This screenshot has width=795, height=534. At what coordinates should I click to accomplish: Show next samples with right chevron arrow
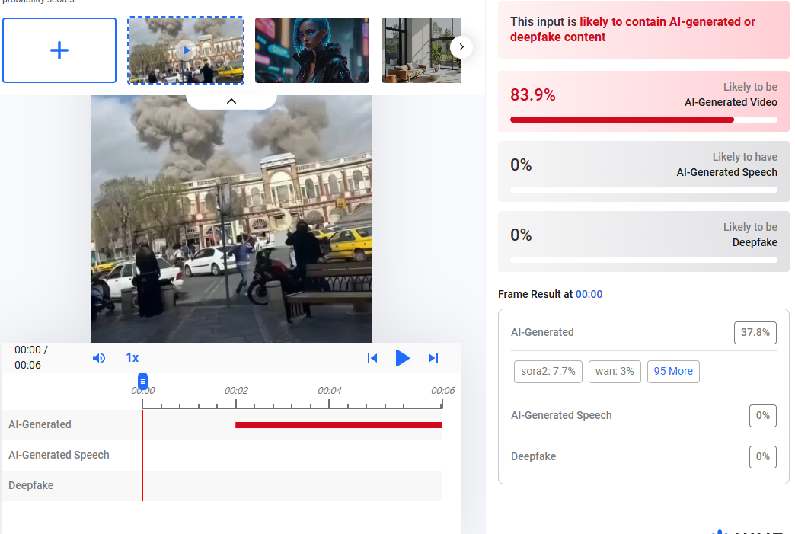[x=461, y=47]
